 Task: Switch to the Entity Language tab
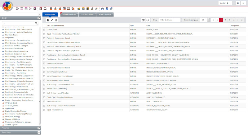(x=105, y=14)
